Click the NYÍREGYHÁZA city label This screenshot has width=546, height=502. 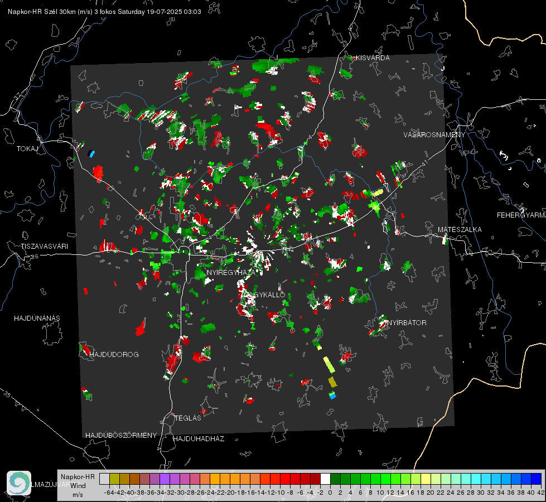[230, 272]
